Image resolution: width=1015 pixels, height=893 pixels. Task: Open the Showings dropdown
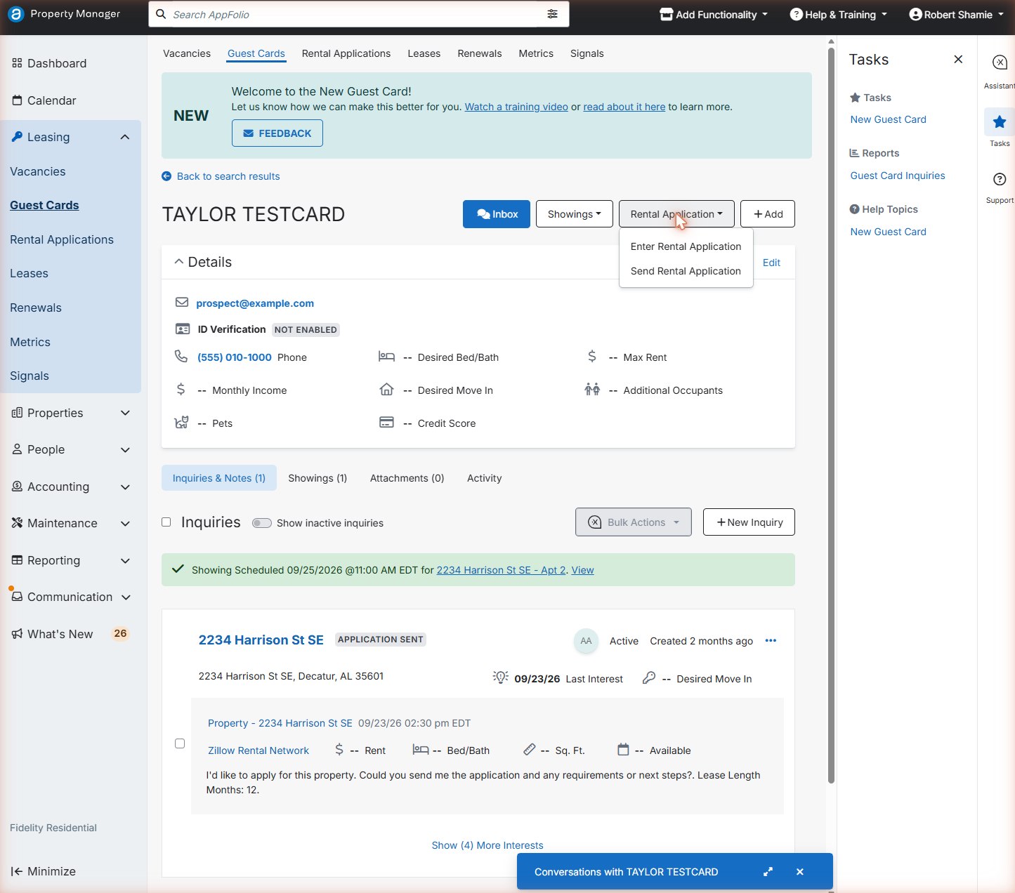pos(575,214)
